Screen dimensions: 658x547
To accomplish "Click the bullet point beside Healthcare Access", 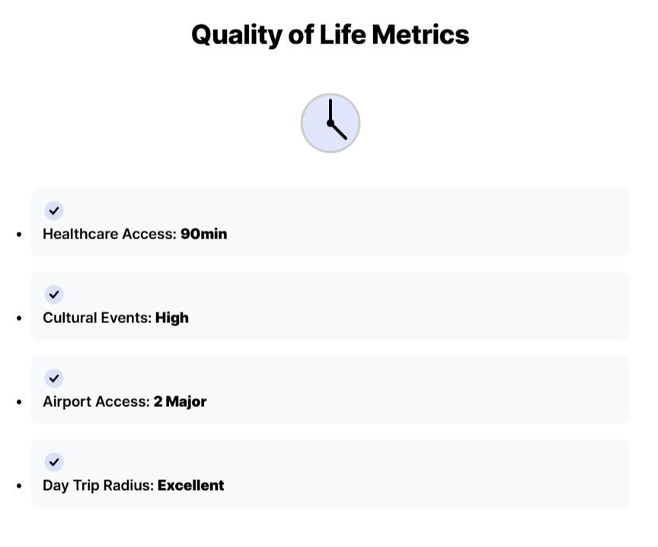I will point(19,235).
